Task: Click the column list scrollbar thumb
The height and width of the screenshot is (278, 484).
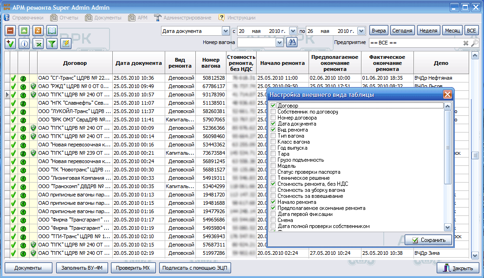Action: [x=448, y=147]
